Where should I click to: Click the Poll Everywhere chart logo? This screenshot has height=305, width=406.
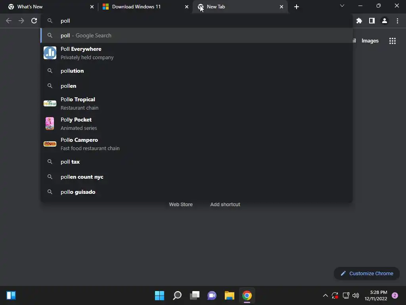pos(50,53)
